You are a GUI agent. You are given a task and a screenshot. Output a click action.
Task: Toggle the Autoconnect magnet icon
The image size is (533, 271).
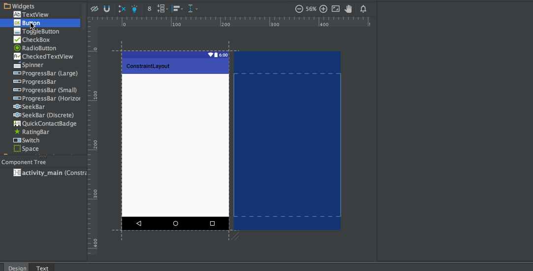coord(107,9)
